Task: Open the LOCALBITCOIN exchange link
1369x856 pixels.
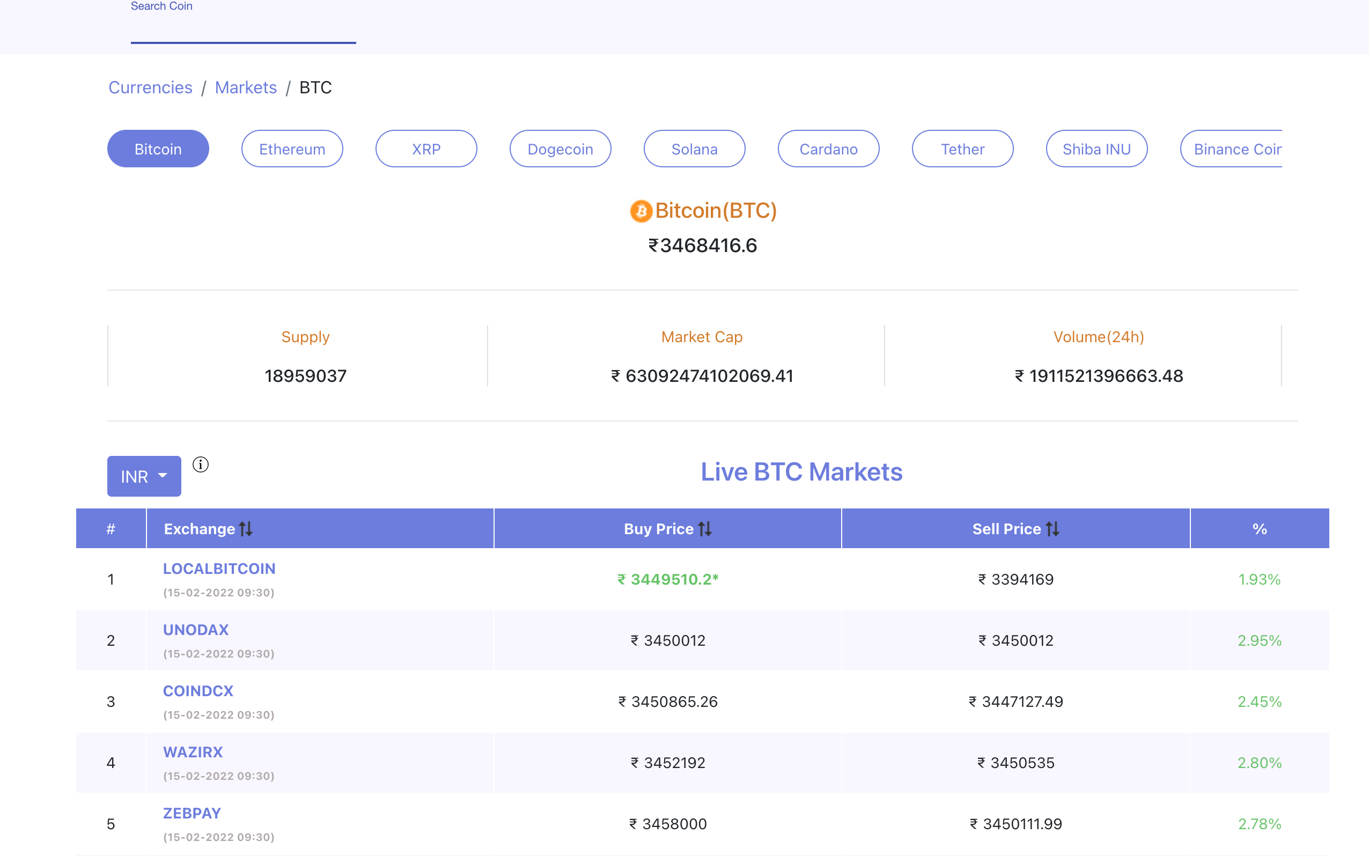Action: 219,569
